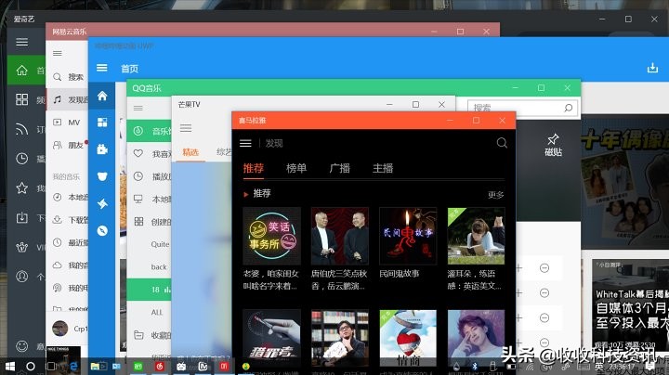Click the magnifier icon in QQ Music search box
Screen dimensions: 669x375
[x=569, y=108]
